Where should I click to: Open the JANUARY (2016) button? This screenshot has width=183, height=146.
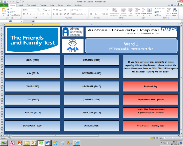pos(91,99)
